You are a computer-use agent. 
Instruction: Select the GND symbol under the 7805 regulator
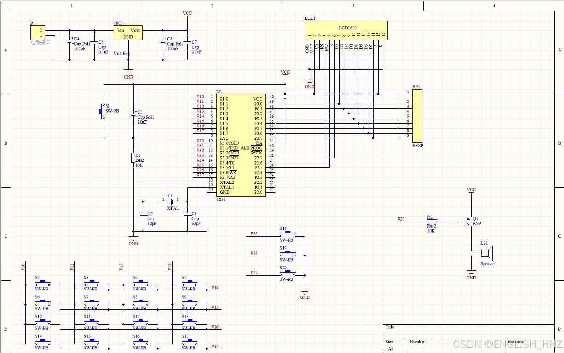(x=128, y=74)
